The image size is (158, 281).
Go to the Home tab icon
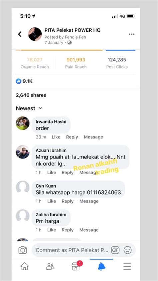coord(25,266)
